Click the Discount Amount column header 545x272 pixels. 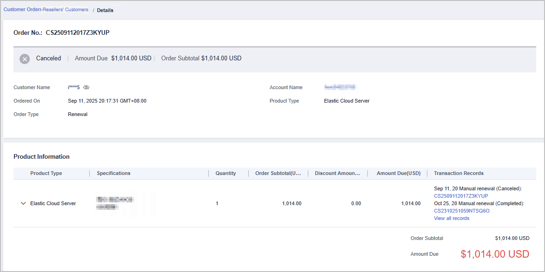pos(337,173)
